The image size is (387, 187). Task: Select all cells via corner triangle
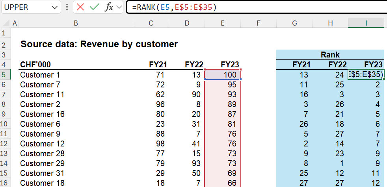point(6,23)
